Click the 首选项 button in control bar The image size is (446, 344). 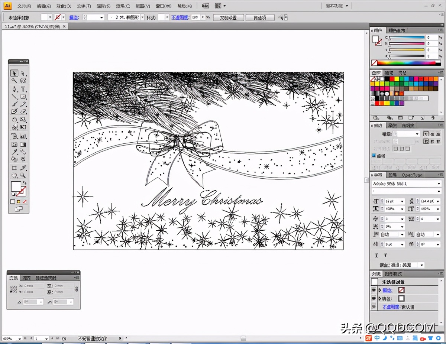tap(260, 17)
